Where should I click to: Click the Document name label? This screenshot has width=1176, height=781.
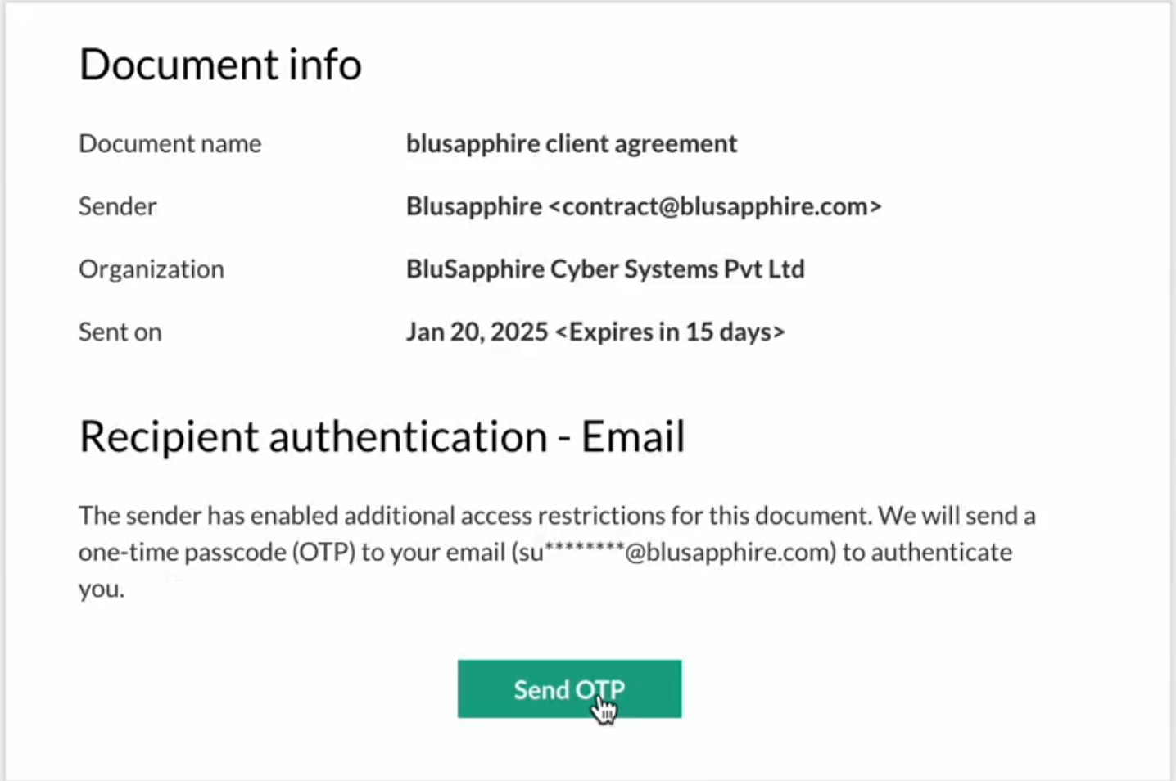pos(170,144)
